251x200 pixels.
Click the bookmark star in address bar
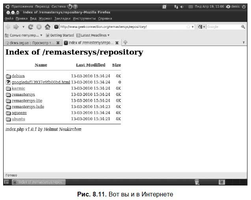point(188,27)
